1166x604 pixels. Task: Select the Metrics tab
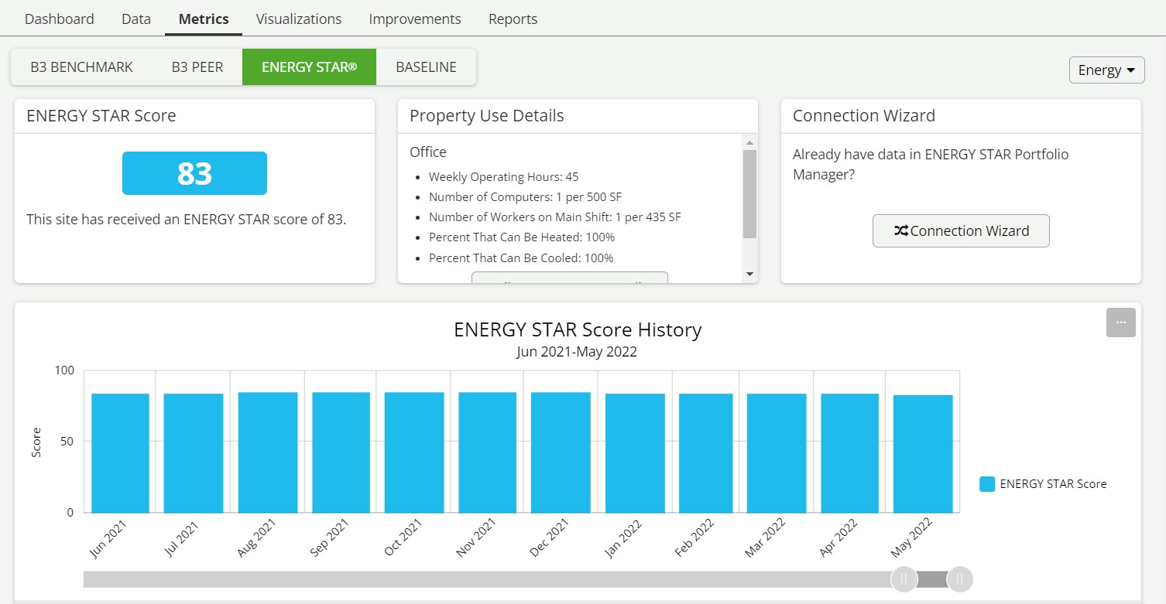point(204,19)
